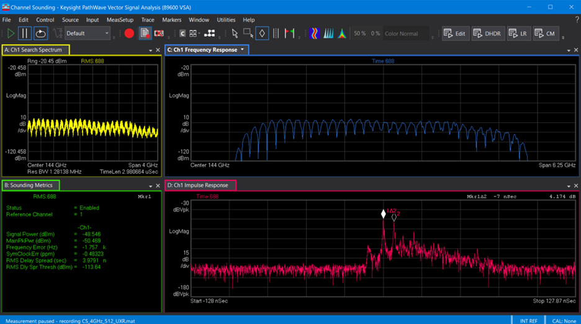Toggle the Pause measurement button
The image size is (581, 324).
point(25,34)
